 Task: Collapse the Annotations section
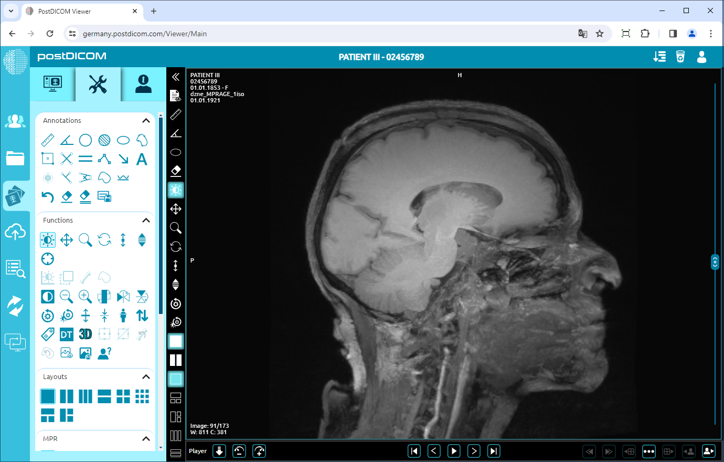click(146, 120)
